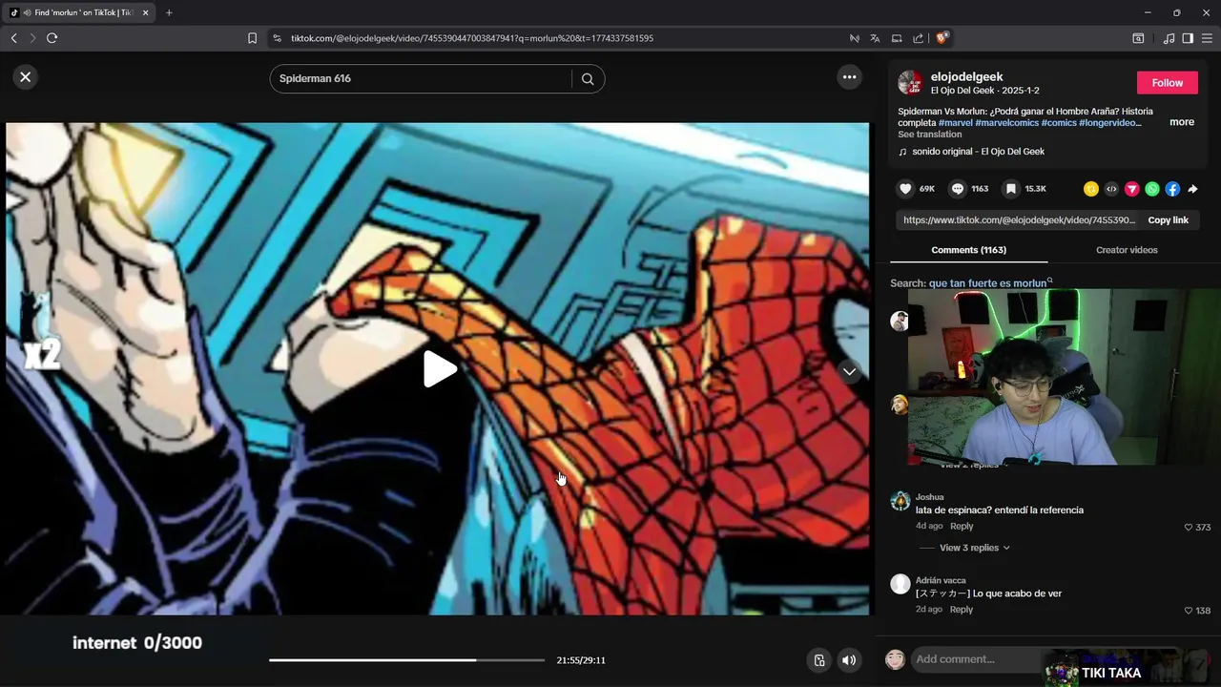The width and height of the screenshot is (1221, 687).
Task: Open more share options arrow
Action: [1192, 189]
